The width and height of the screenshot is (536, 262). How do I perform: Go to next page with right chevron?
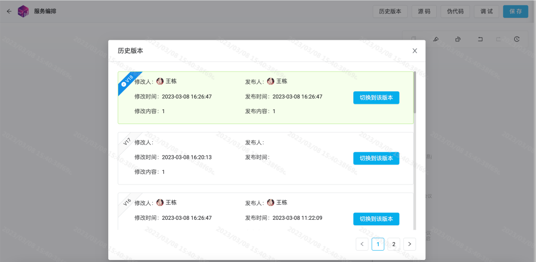pyautogui.click(x=409, y=244)
